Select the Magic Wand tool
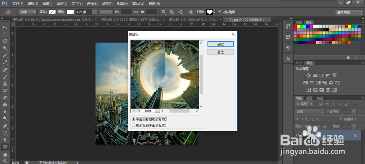The image size is (365, 164). (5, 48)
